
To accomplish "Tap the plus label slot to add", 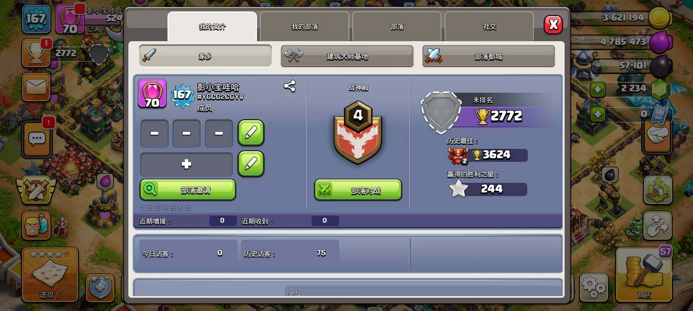I will pyautogui.click(x=186, y=164).
